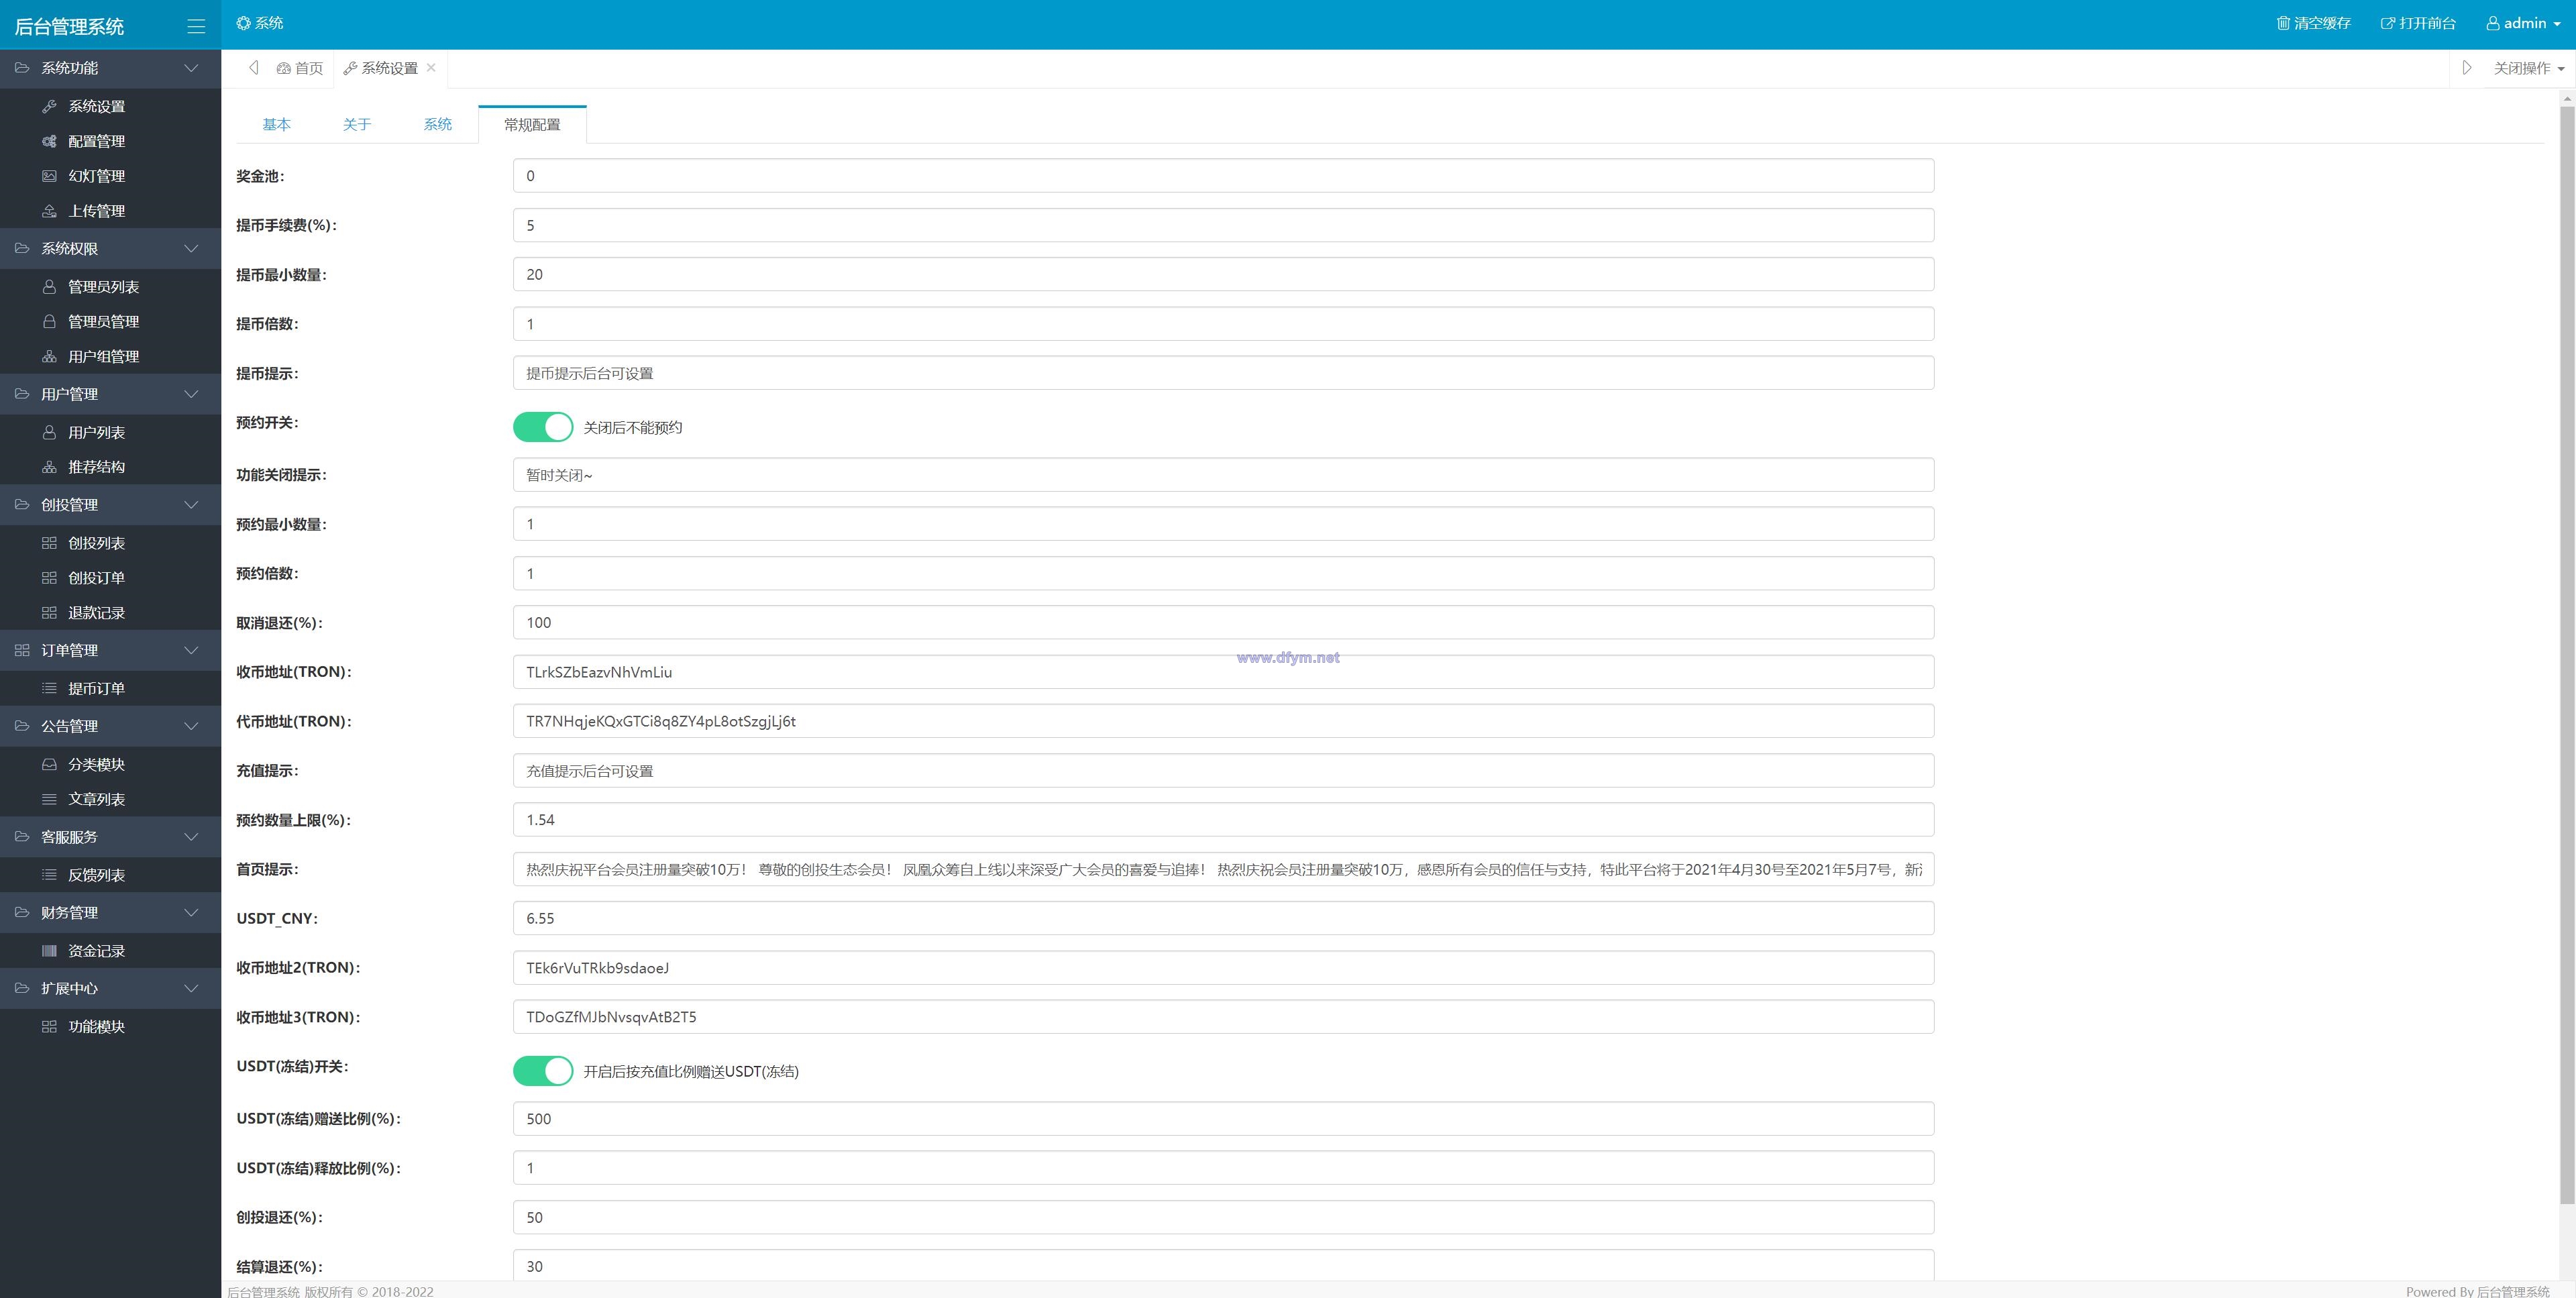This screenshot has width=2576, height=1298.
Task: Toggle the 预约开关 switch
Action: click(543, 427)
